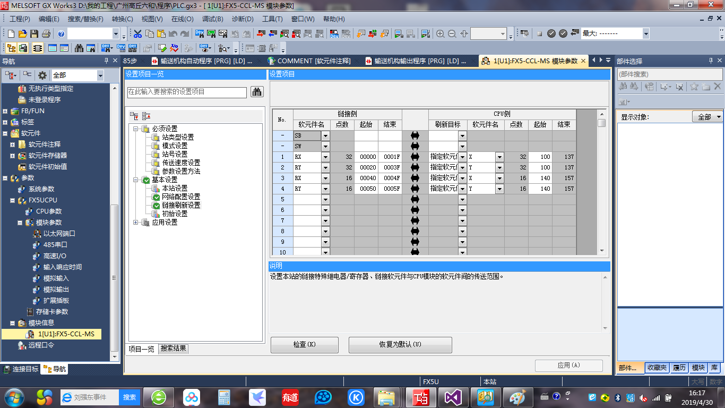Image resolution: width=725 pixels, height=408 pixels.
Task: Click the Cut scissors icon
Action: [137, 33]
